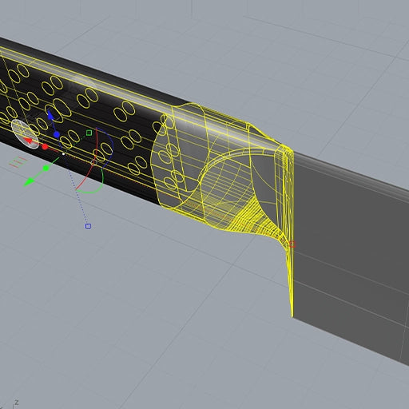Click the gumball blue Z-axis move arrow
This screenshot has height=409, width=409.
[50, 116]
